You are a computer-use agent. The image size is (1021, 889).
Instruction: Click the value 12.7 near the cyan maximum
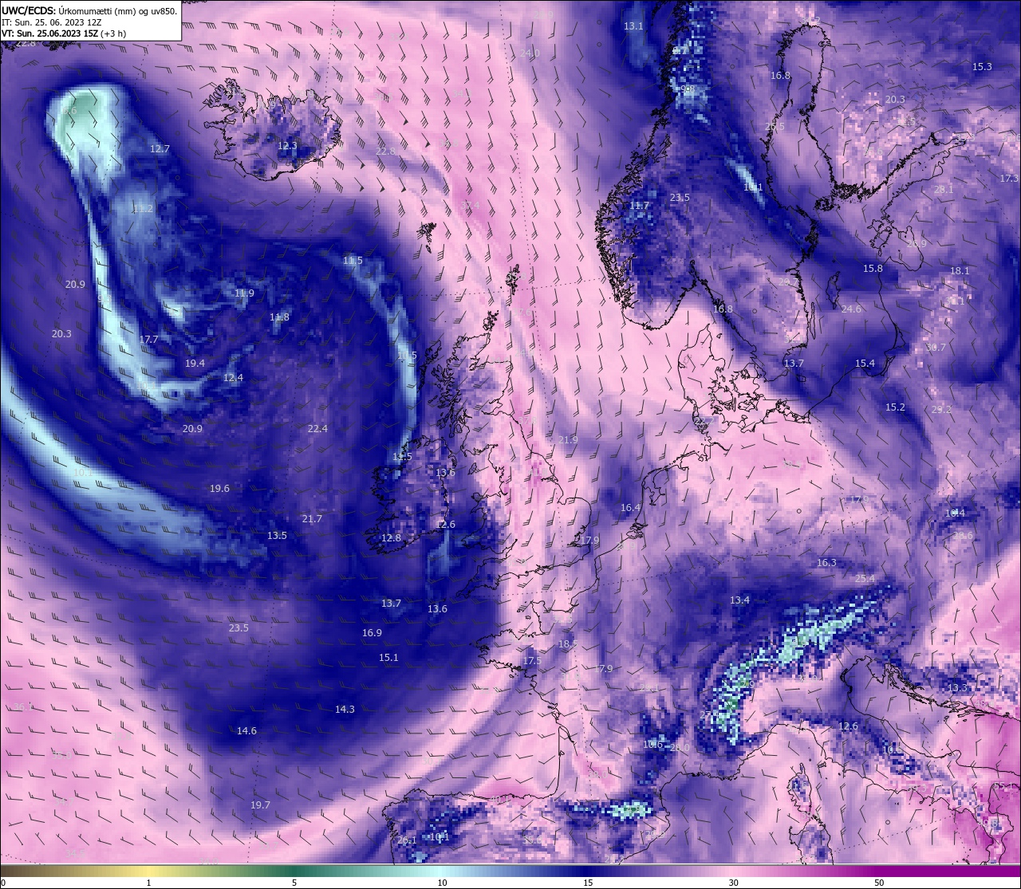coord(160,149)
